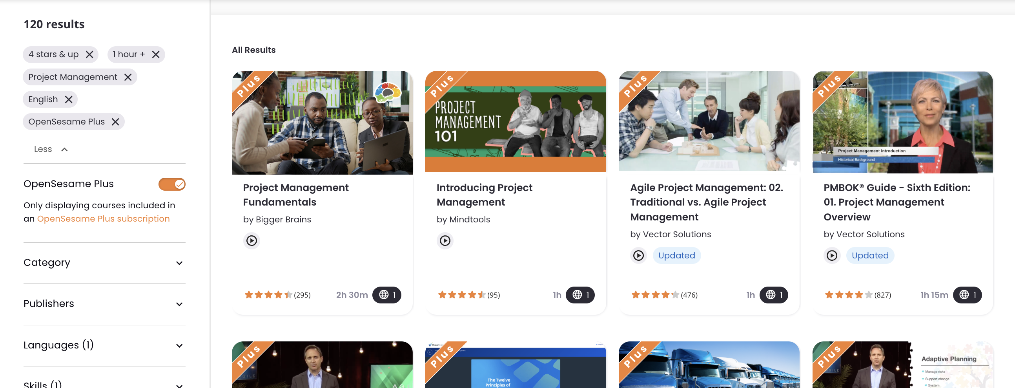The image size is (1015, 388).
Task: Remove the OpenSesame Plus filter chip
Action: click(115, 122)
